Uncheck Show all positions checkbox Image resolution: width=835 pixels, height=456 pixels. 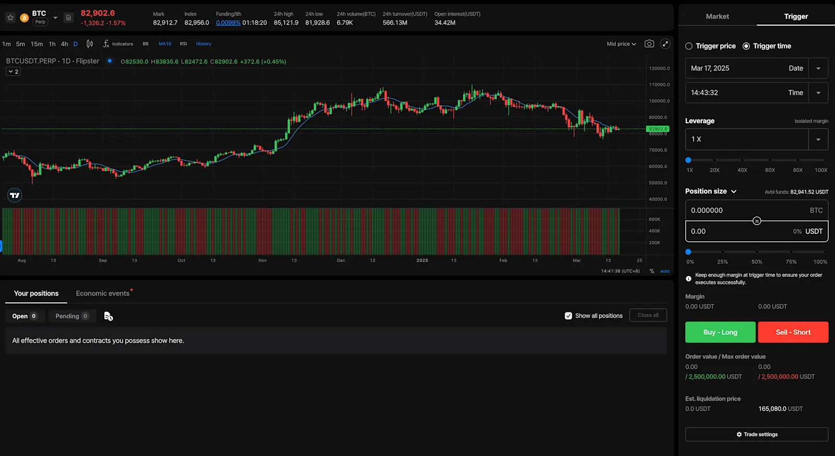[x=568, y=315]
